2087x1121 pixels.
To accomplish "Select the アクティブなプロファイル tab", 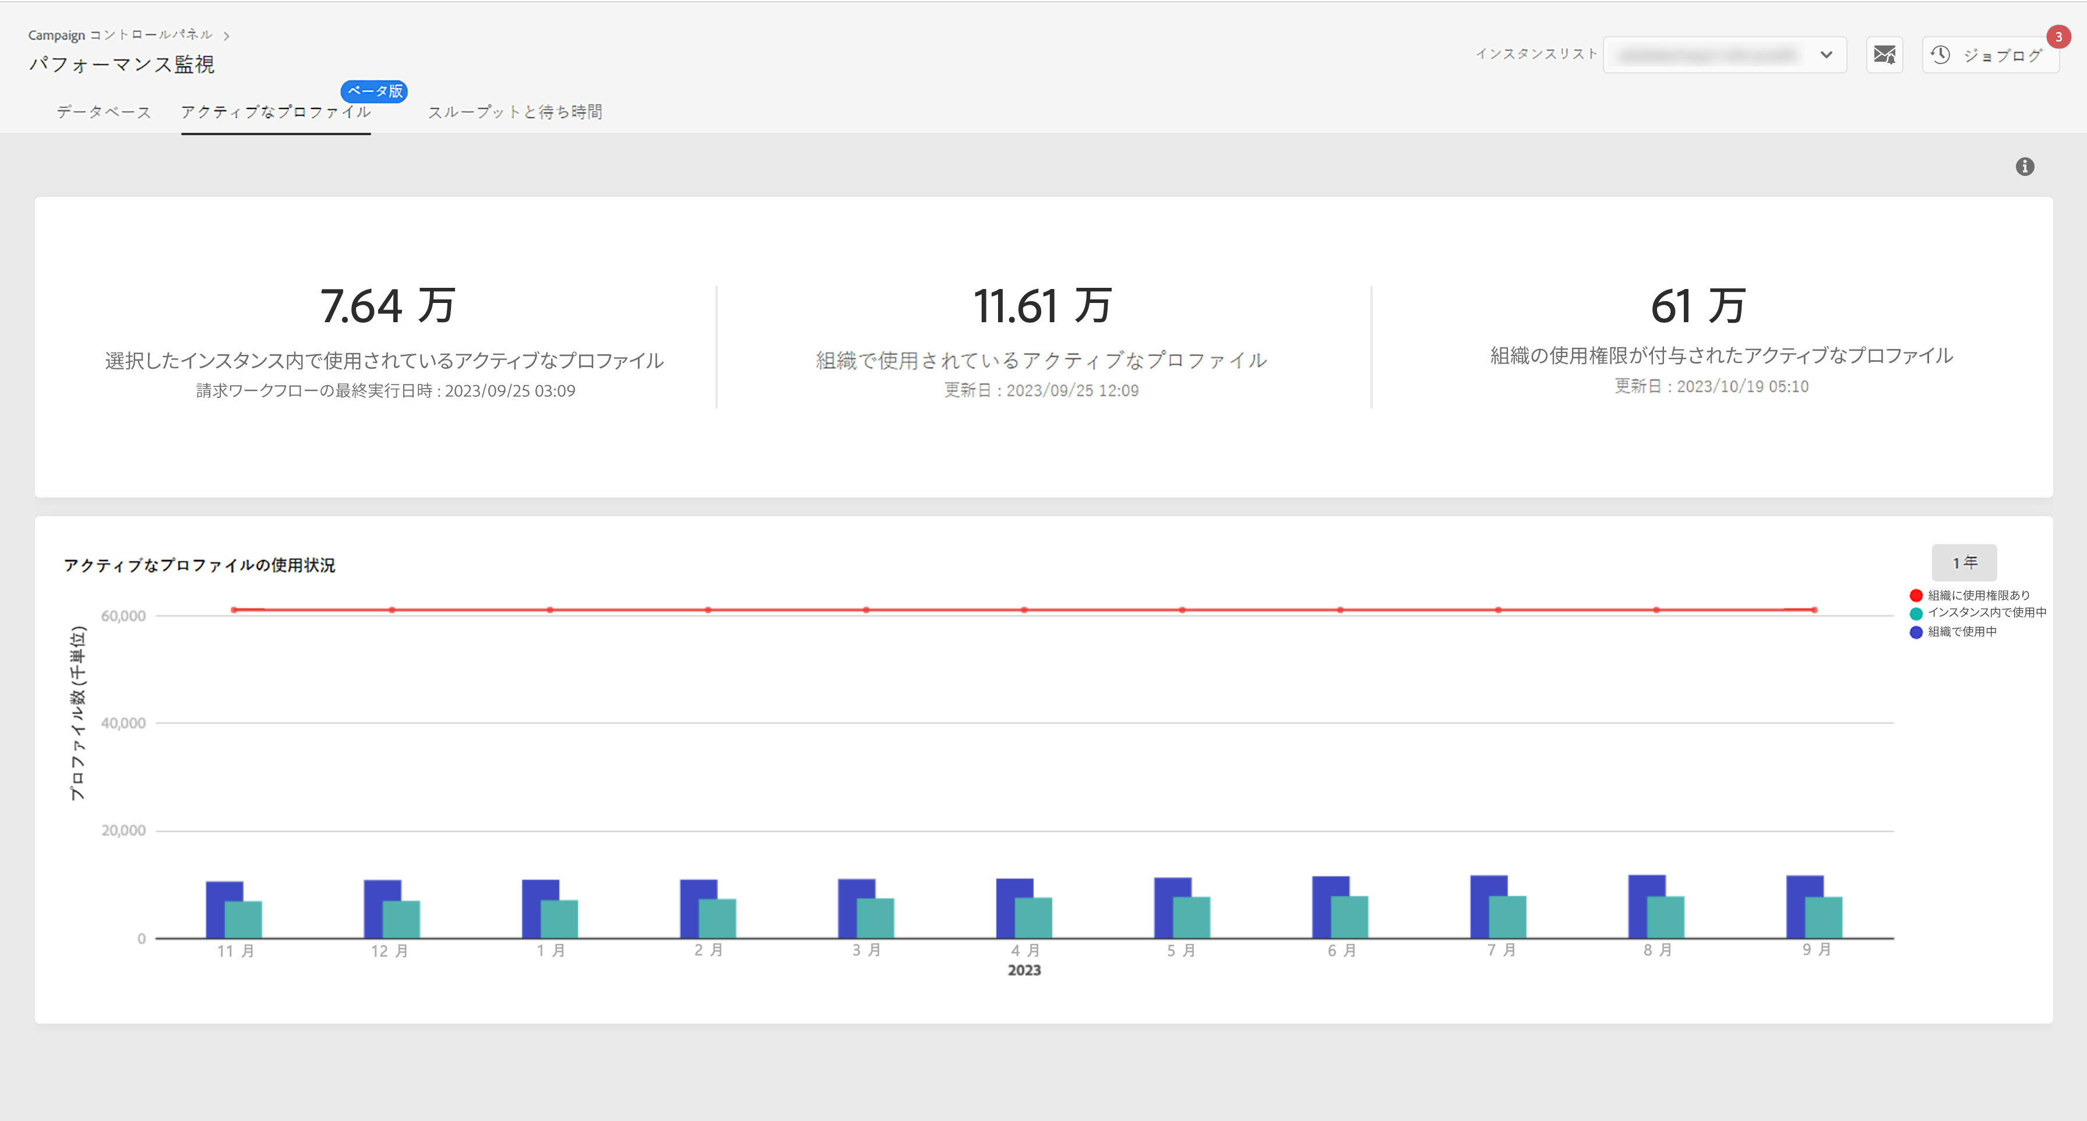I will tap(276, 112).
